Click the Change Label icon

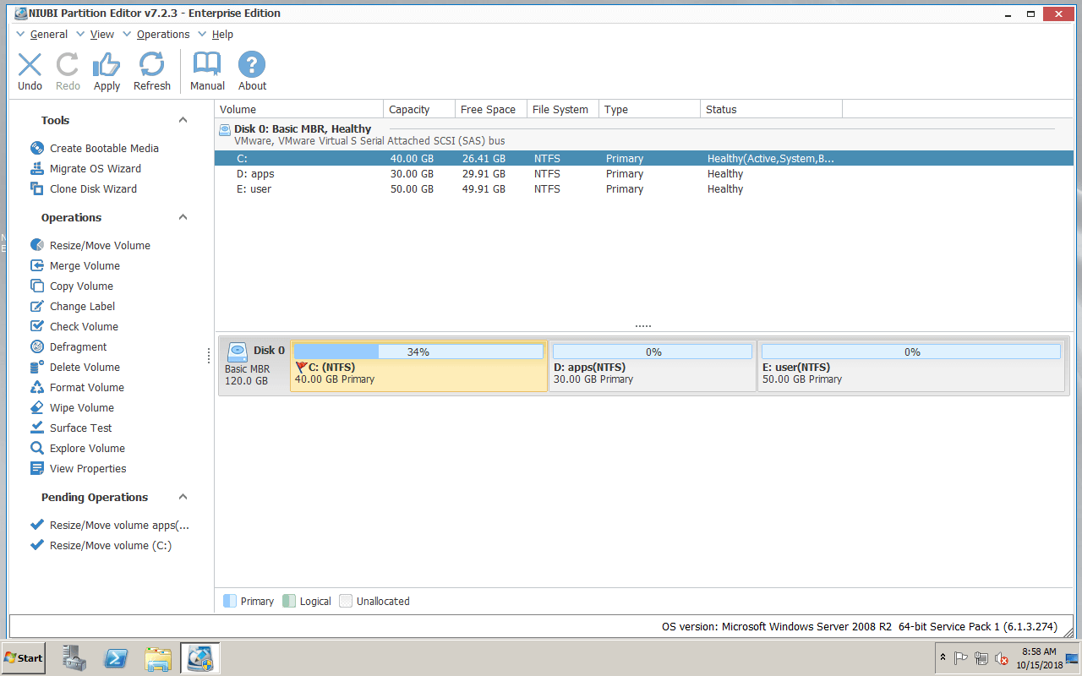pos(37,306)
